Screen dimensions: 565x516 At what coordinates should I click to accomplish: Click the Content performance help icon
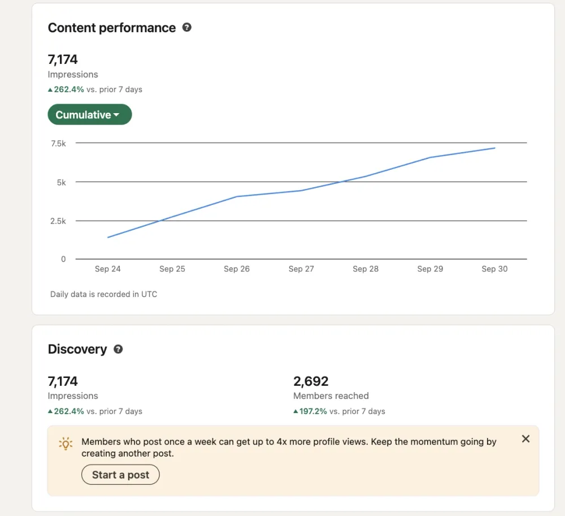click(187, 27)
